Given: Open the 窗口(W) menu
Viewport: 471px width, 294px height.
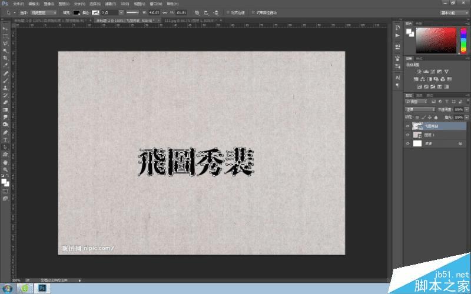Looking at the screenshot, I should point(156,4).
